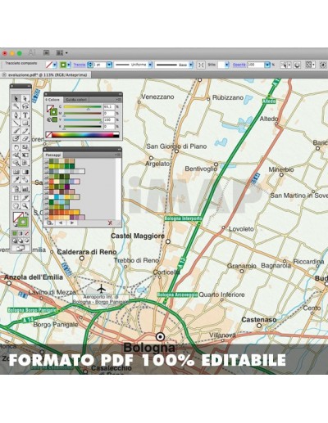Set paint type to Gradient in Tools panel
328x423 pixels.
[x=20, y=233]
